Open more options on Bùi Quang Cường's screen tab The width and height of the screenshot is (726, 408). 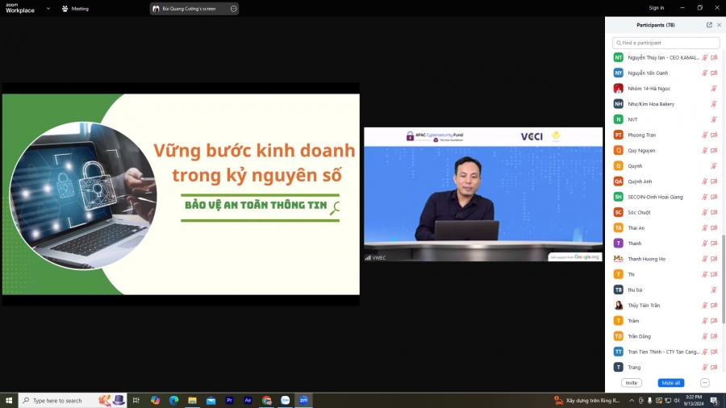click(234, 9)
